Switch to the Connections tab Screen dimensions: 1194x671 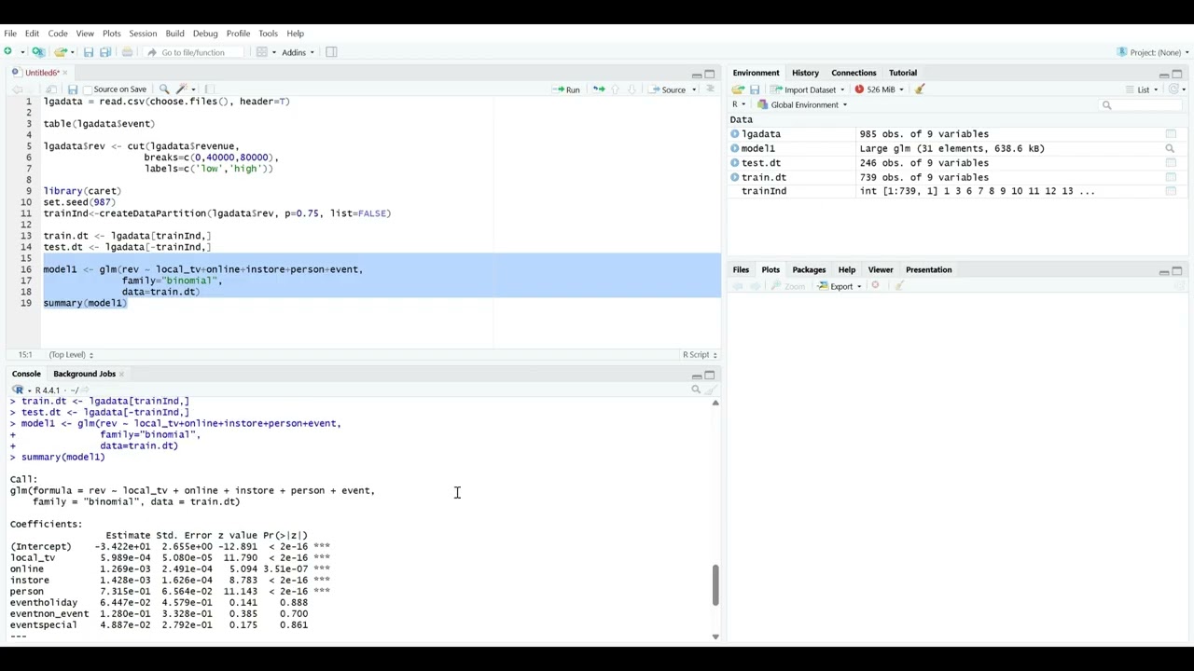pyautogui.click(x=854, y=73)
